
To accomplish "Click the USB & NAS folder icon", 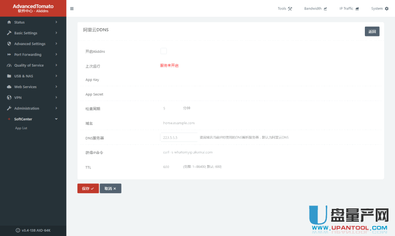I will tap(9, 76).
